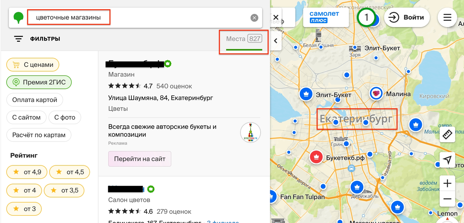Click the crown marker near озеро Малый
Image resolution: width=464 pixels, height=223 pixels.
[x=416, y=124]
